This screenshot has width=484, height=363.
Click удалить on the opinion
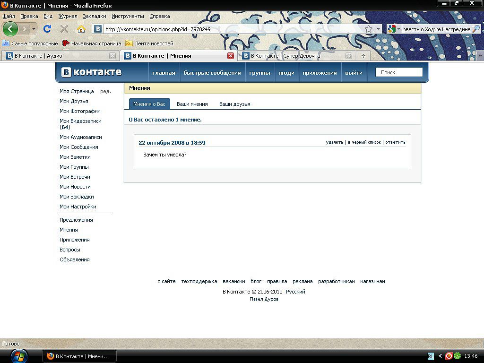click(x=335, y=142)
